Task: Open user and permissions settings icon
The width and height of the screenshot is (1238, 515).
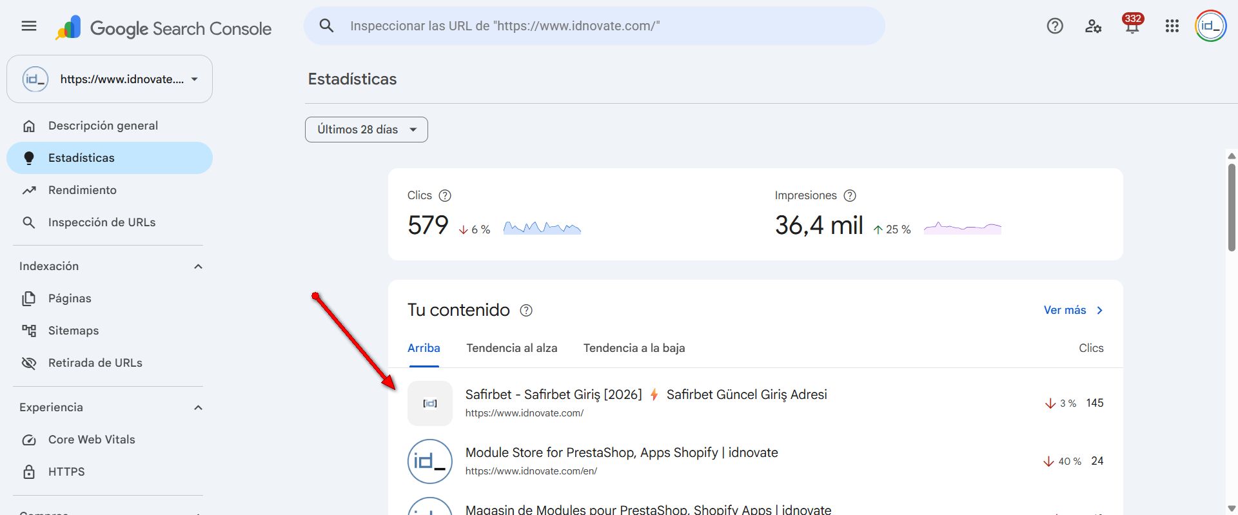Action: [x=1093, y=26]
